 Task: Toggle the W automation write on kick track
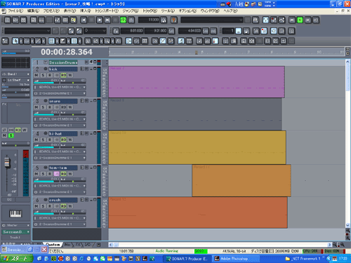pos(70,75)
